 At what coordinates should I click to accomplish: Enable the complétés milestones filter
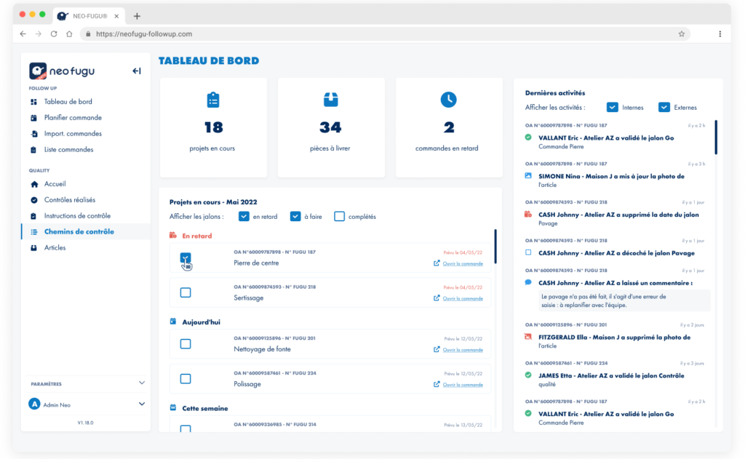(340, 216)
